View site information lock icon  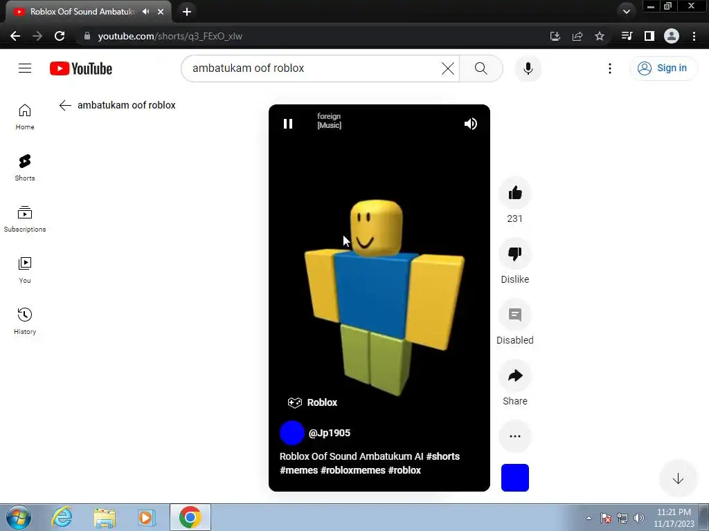[87, 36]
